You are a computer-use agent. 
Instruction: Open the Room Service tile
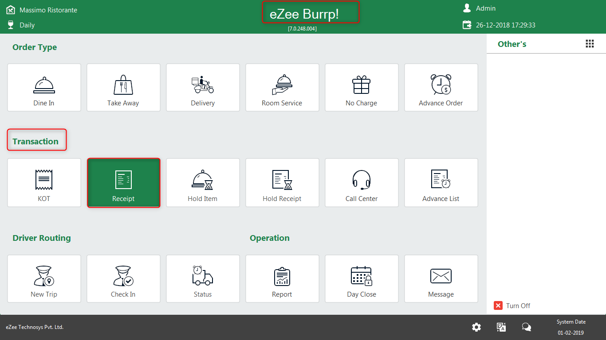click(282, 87)
